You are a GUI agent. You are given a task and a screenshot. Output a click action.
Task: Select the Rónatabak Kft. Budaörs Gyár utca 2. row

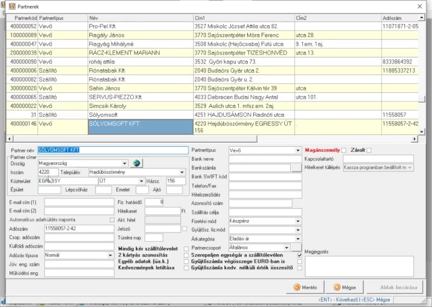click(x=212, y=71)
